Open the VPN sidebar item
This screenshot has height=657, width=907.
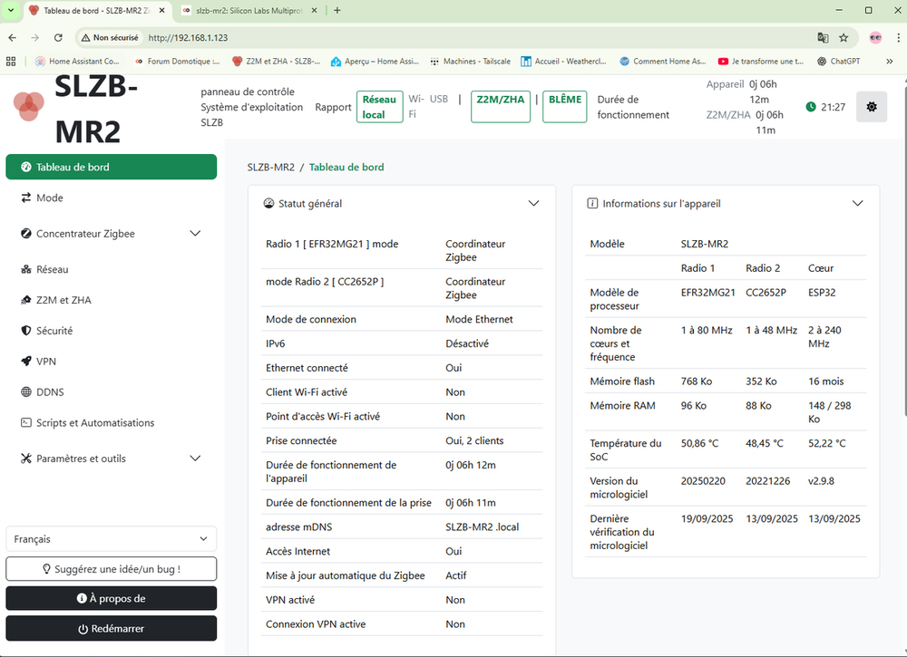click(111, 362)
